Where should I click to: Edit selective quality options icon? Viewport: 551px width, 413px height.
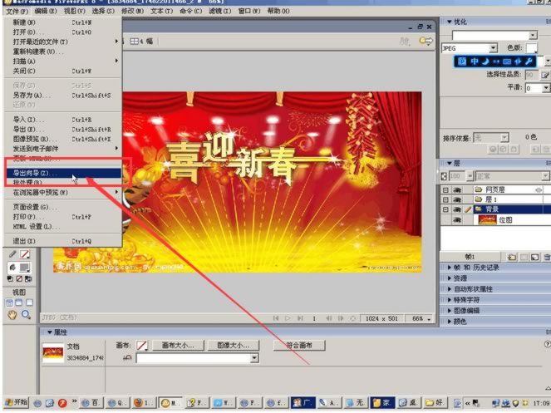pos(544,75)
